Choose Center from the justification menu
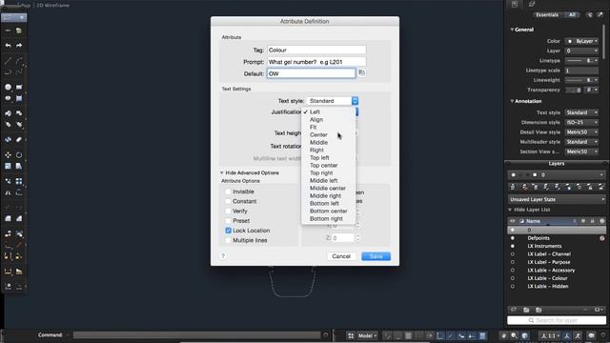Viewport: 610px width, 343px height. pyautogui.click(x=318, y=135)
